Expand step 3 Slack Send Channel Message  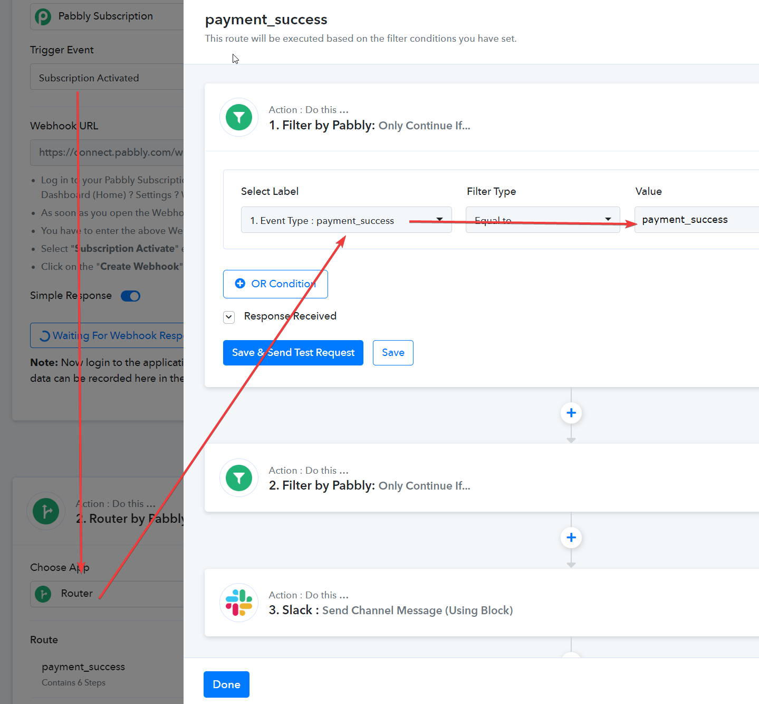[482, 603]
